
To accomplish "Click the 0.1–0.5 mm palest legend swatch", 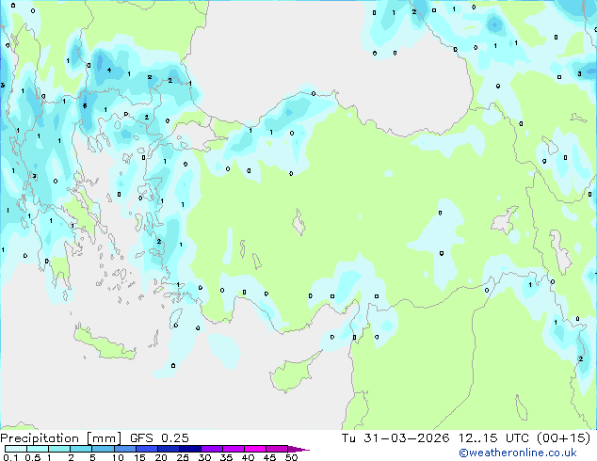I will click(x=16, y=449).
